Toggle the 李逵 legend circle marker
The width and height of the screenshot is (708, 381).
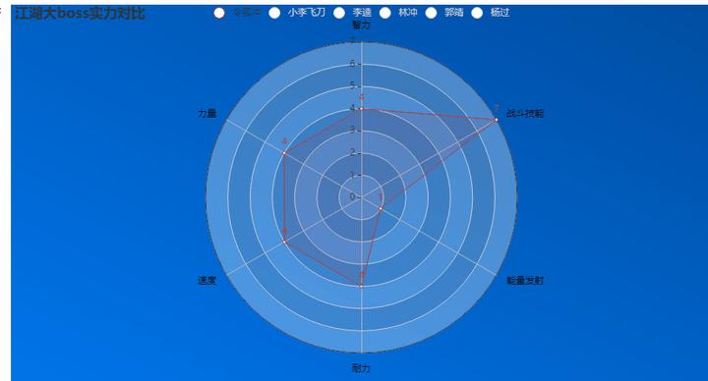point(339,13)
